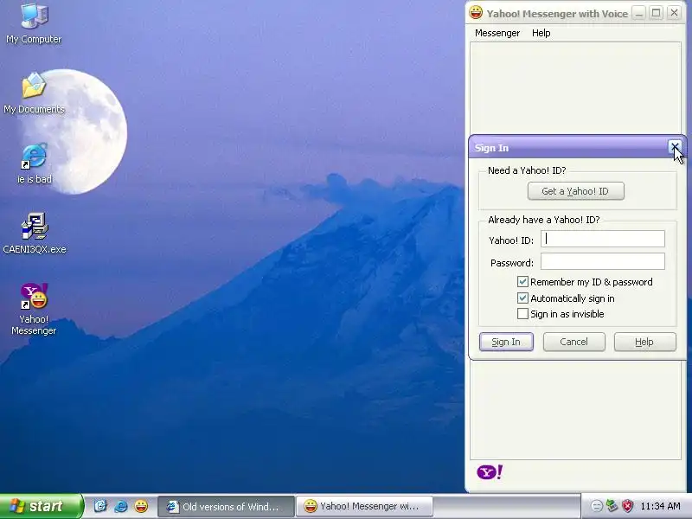Select the CAENI3QX.exe installer icon

pyautogui.click(x=34, y=233)
